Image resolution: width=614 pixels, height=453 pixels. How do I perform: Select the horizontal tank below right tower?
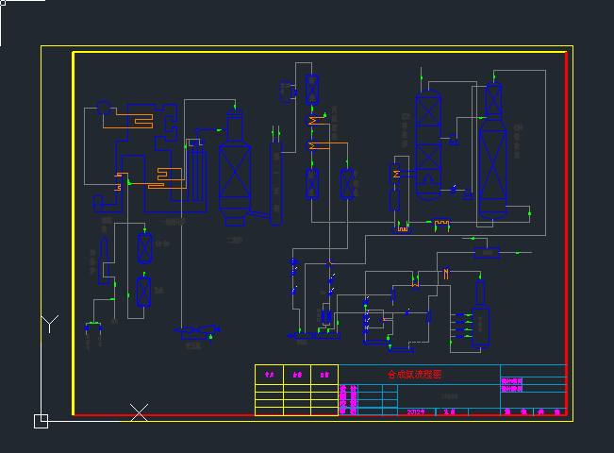point(486,251)
